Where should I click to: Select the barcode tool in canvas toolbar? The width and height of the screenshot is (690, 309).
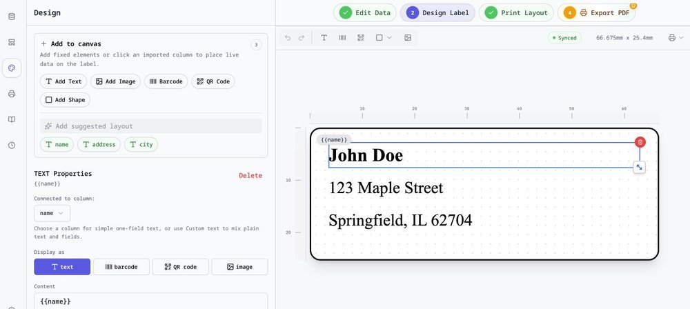pos(342,38)
